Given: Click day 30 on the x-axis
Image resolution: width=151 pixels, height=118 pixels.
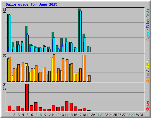Looking at the screenshot, I should click(x=137, y=115).
